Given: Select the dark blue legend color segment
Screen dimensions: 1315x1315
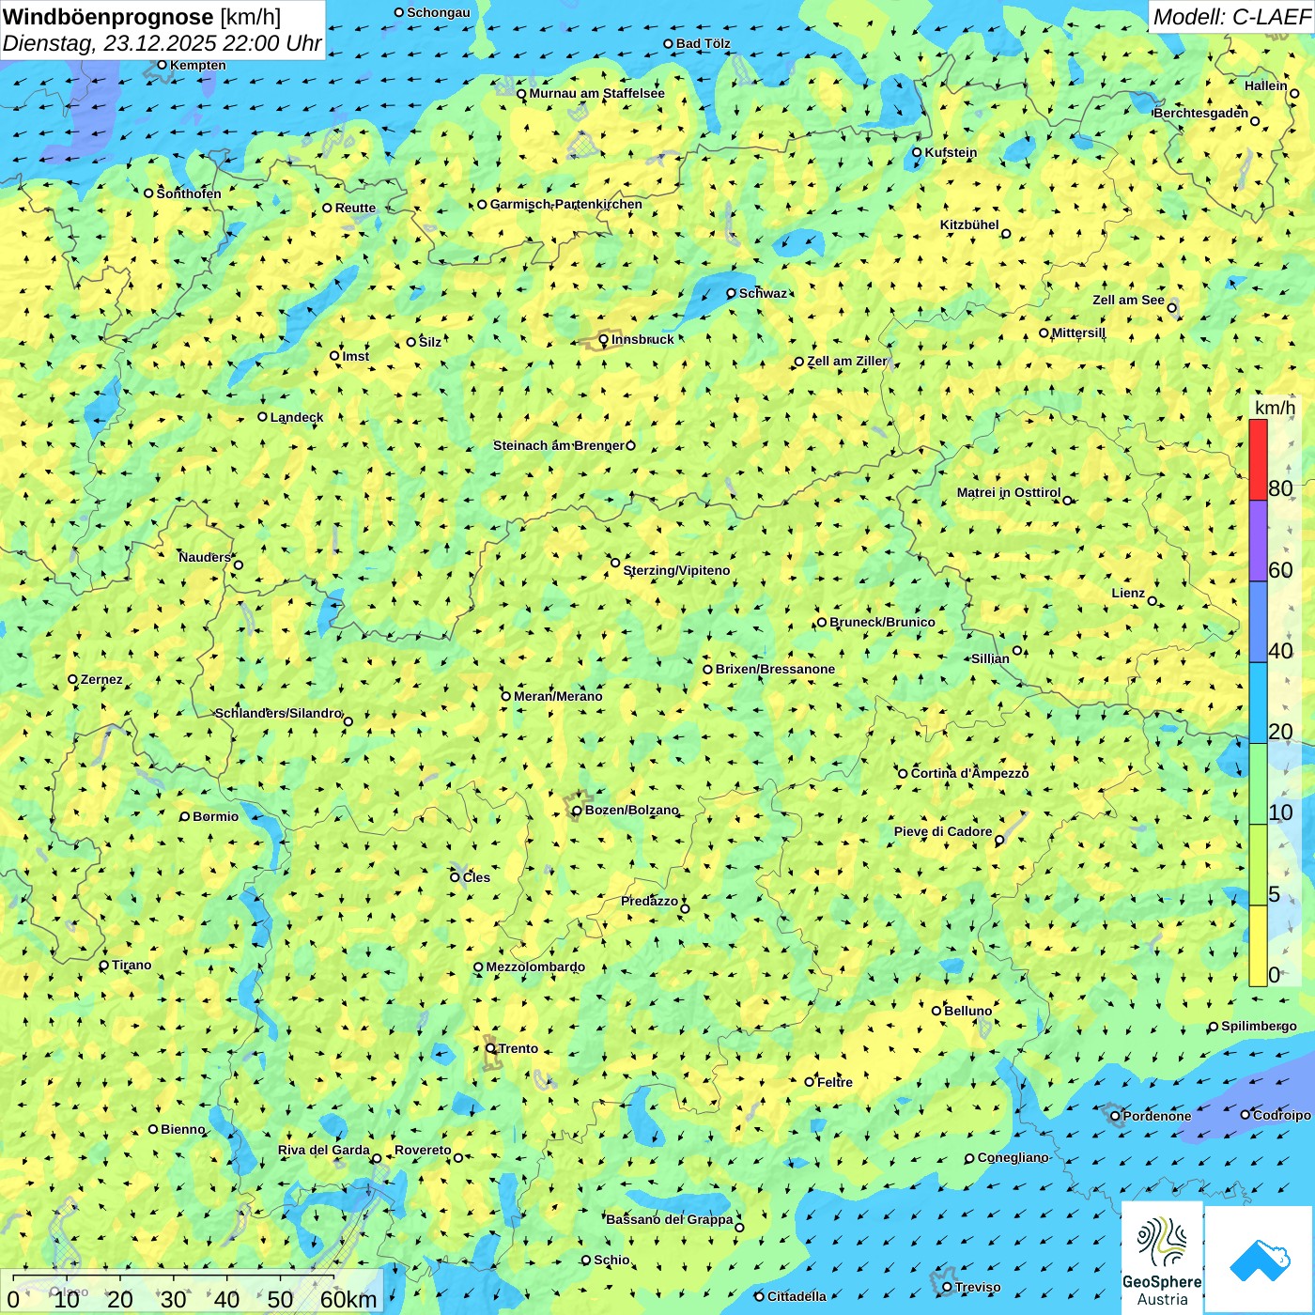Looking at the screenshot, I should pyautogui.click(x=1258, y=623).
